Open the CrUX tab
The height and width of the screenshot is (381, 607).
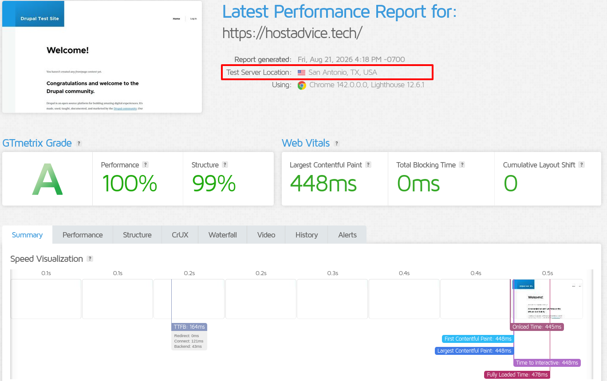tap(180, 235)
